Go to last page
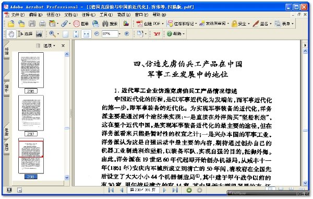This screenshot has width=313, height=199. pyautogui.click(x=175, y=190)
